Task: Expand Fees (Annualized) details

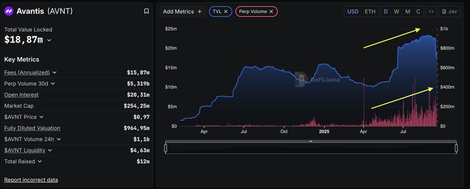Action: (x=54, y=72)
